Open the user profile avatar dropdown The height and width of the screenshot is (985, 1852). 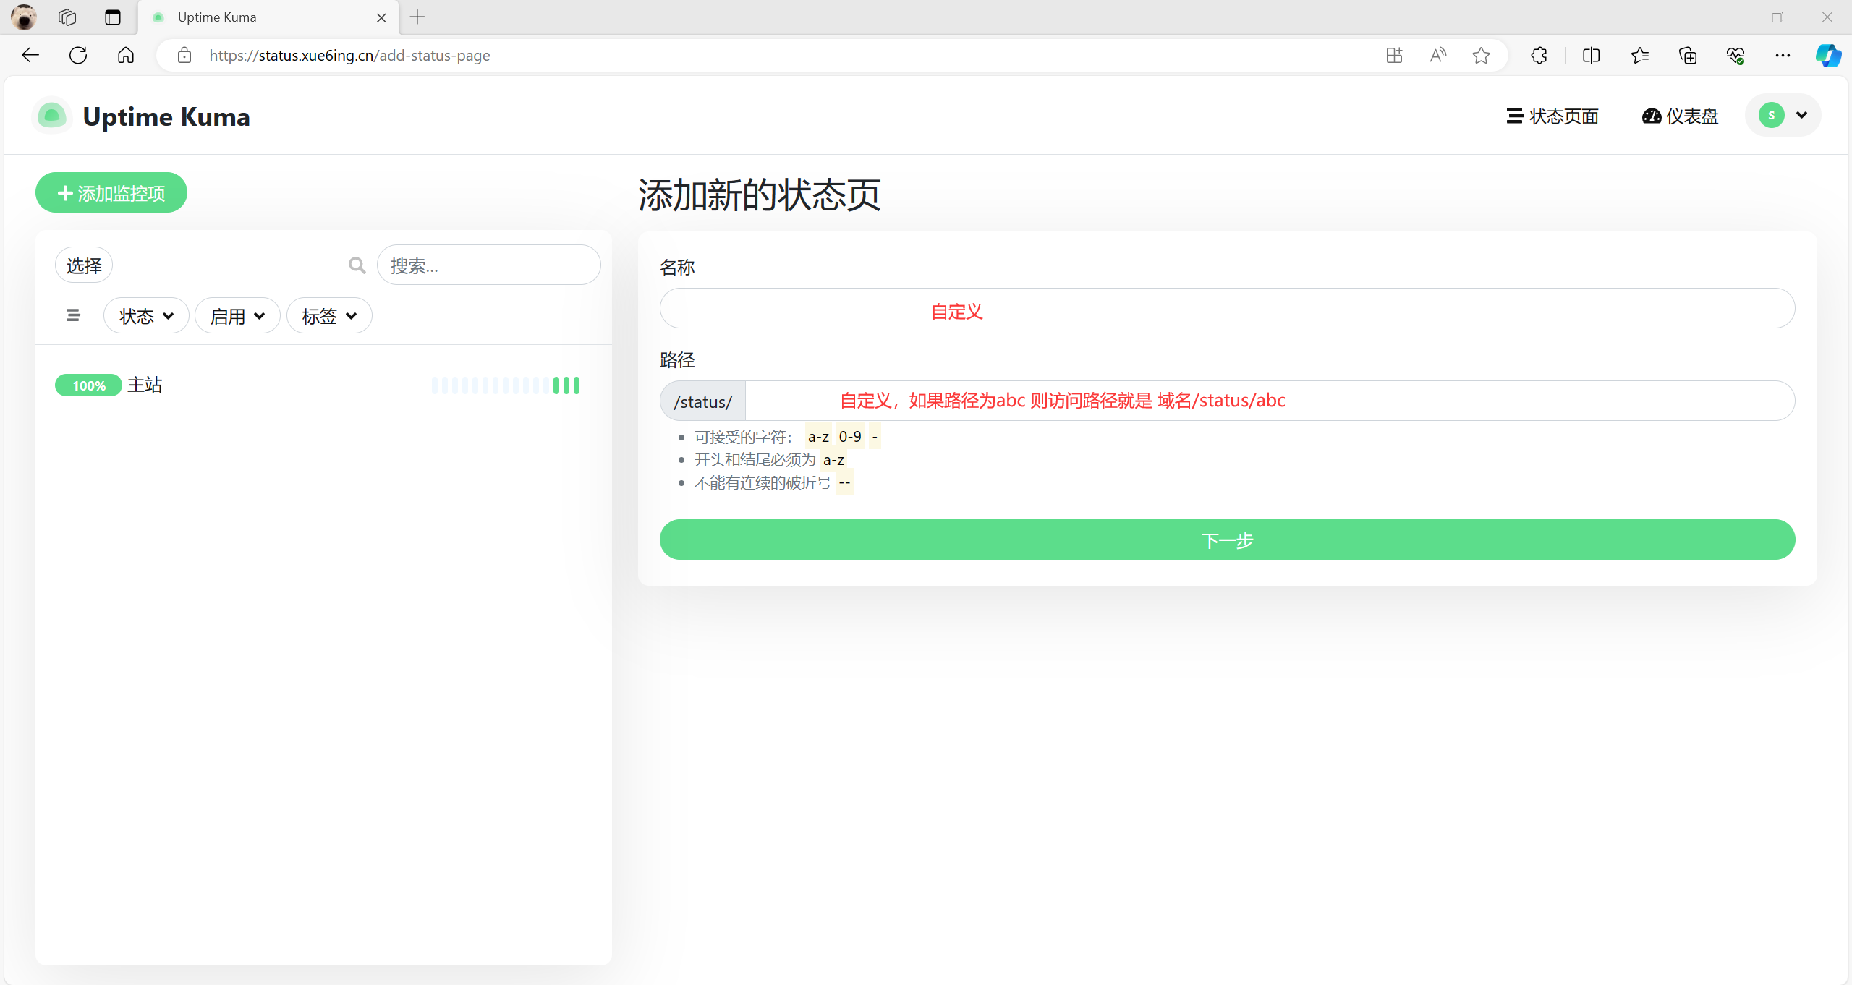1783,115
